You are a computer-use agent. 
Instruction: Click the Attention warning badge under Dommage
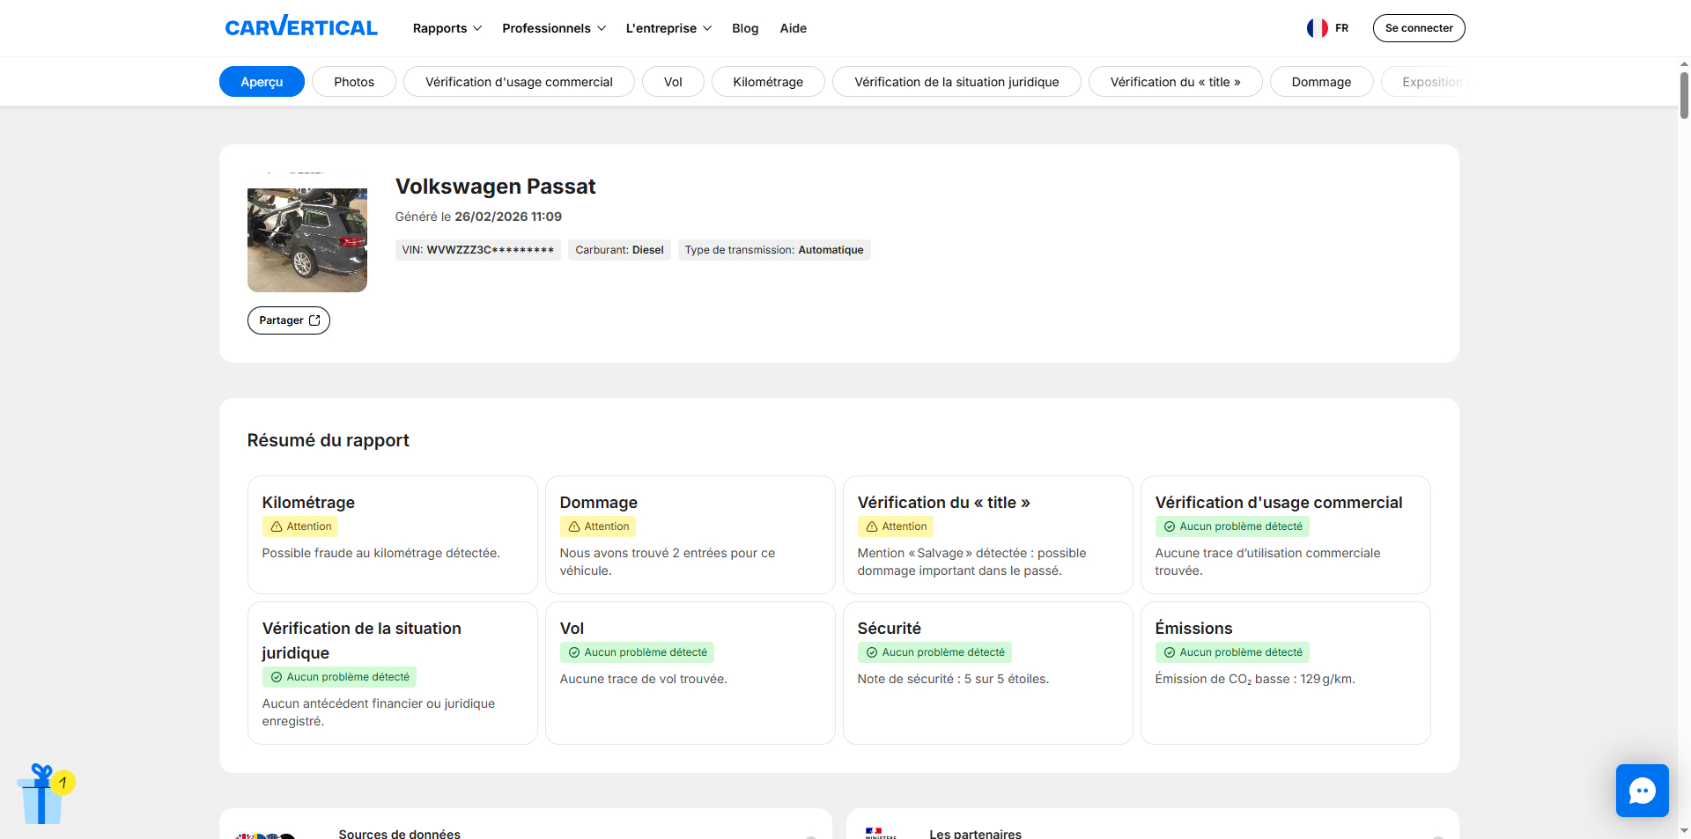tap(598, 526)
